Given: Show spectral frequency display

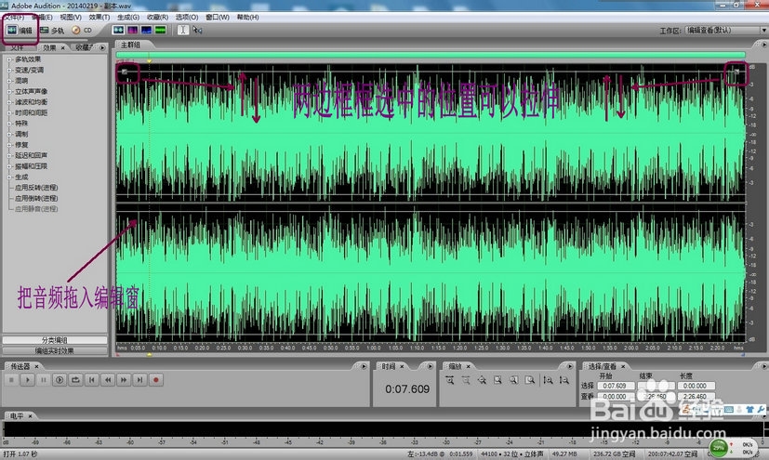Looking at the screenshot, I should 132,30.
